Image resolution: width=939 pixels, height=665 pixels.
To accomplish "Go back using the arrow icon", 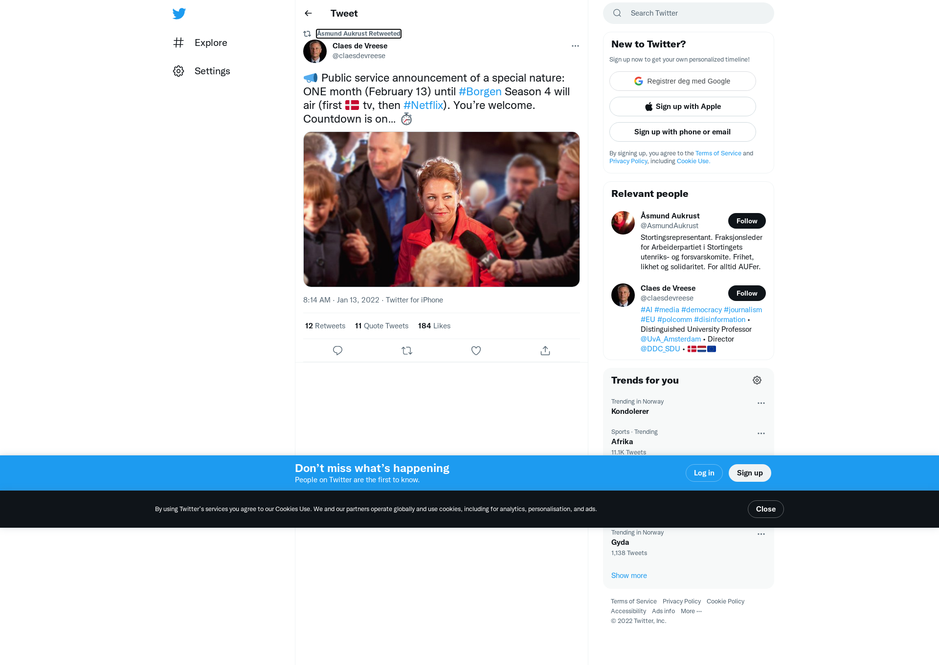I will (308, 13).
